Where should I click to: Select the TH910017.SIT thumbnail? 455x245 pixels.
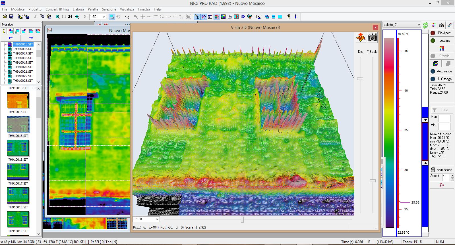click(x=18, y=172)
